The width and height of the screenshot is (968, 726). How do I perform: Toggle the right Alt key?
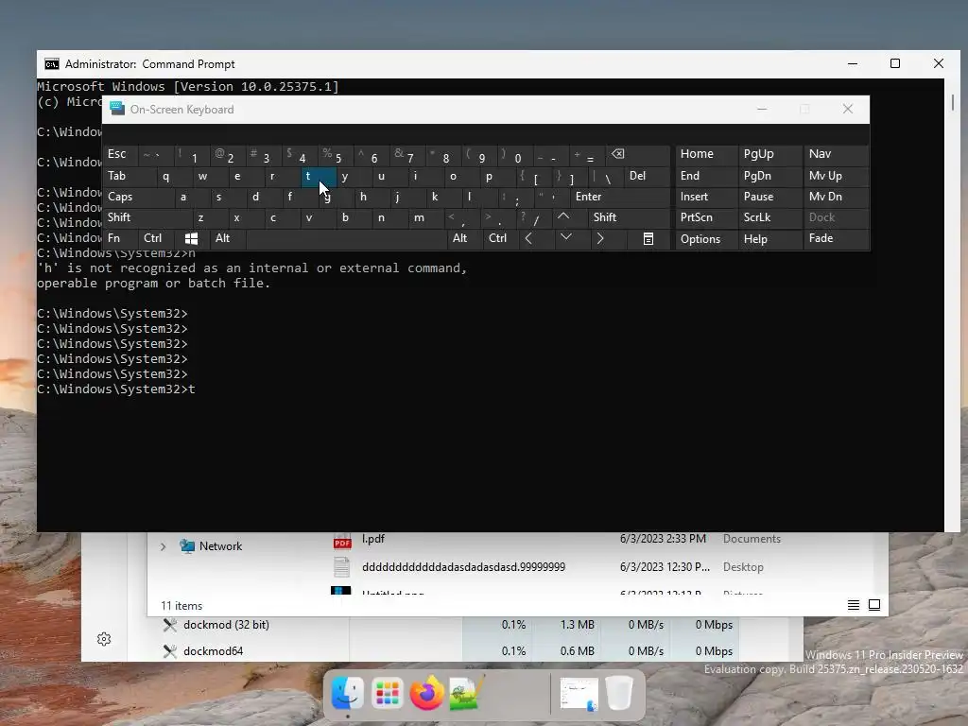[465, 238]
